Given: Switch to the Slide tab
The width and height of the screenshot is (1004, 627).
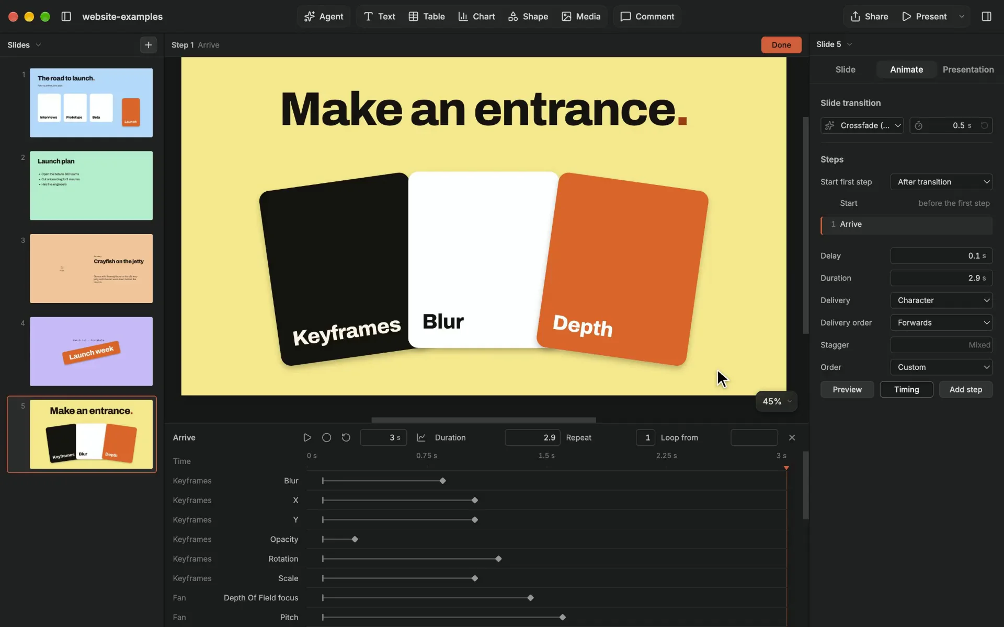Looking at the screenshot, I should [x=845, y=69].
